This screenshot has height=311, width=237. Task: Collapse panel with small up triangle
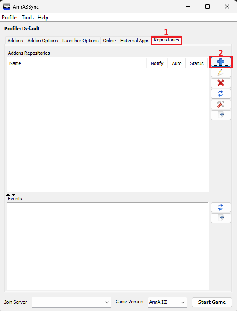[9, 194]
